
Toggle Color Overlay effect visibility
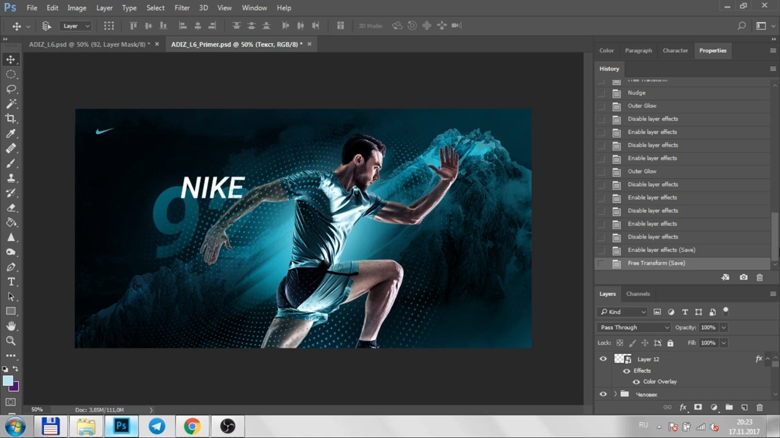(x=636, y=382)
